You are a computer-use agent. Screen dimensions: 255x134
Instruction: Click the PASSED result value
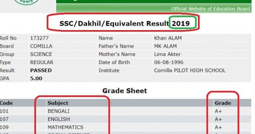41,71
